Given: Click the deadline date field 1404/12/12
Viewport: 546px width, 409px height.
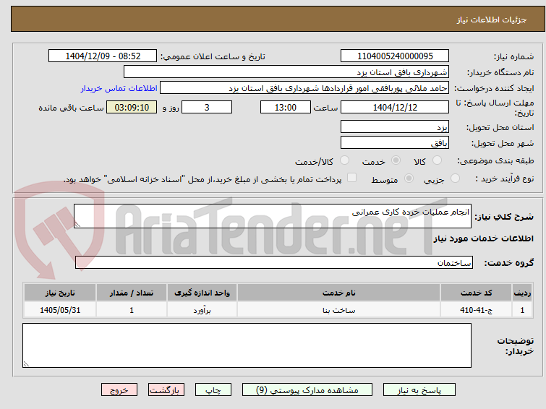Looking at the screenshot, I should tap(395, 107).
